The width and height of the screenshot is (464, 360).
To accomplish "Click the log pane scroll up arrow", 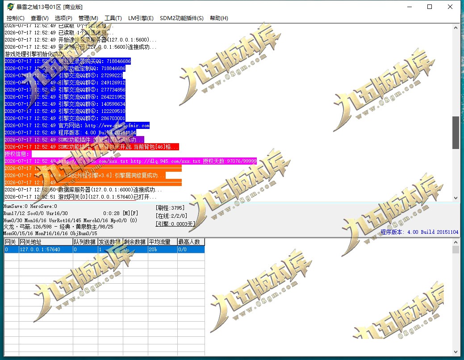I will coord(456,28).
